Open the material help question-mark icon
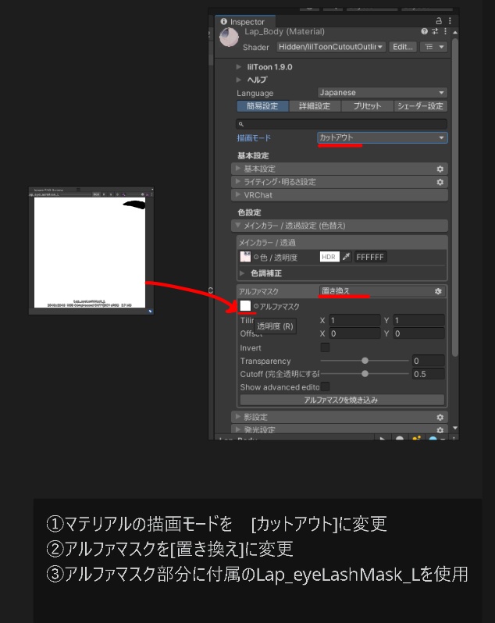Screen dimensions: 495x623 pyautogui.click(x=424, y=31)
